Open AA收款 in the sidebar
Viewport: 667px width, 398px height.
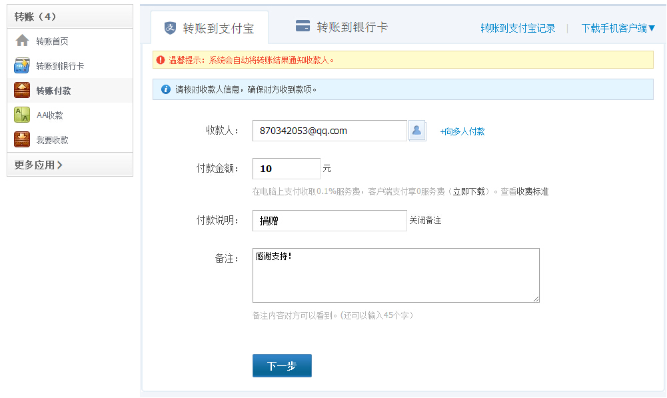coord(70,115)
